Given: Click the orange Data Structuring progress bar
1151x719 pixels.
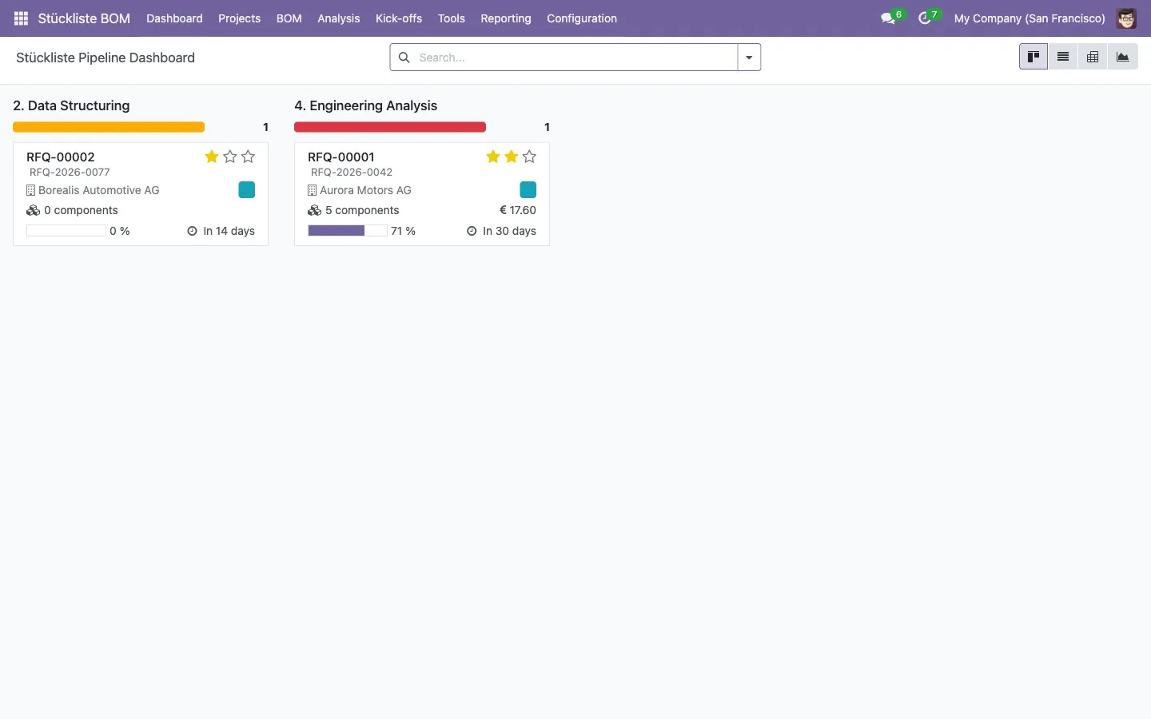Looking at the screenshot, I should (x=109, y=127).
